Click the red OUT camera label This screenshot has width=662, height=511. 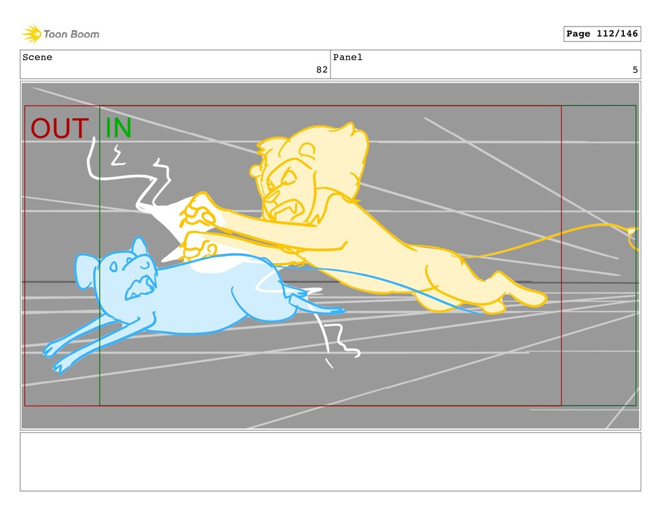coord(59,129)
